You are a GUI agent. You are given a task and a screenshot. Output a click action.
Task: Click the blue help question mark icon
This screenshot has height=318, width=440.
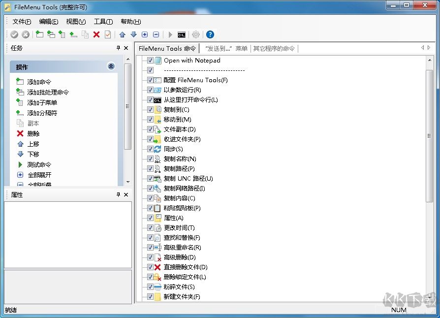tap(209, 34)
